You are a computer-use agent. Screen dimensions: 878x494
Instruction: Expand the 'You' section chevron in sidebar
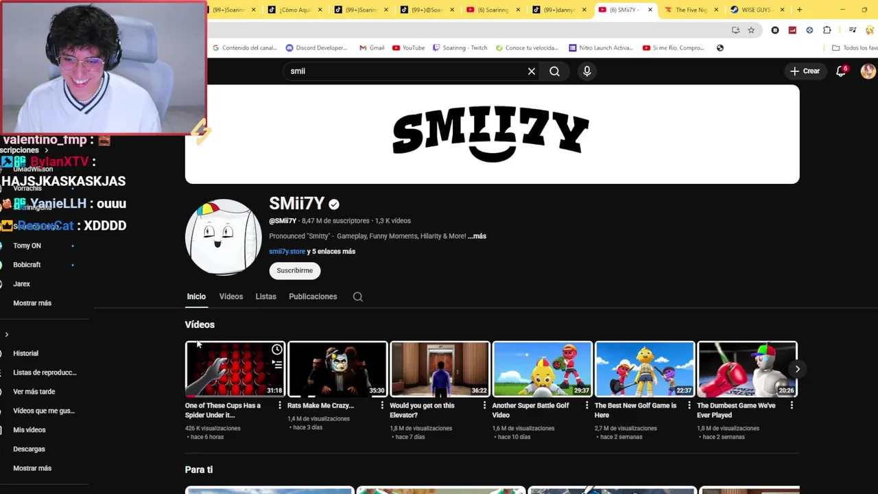(7, 335)
